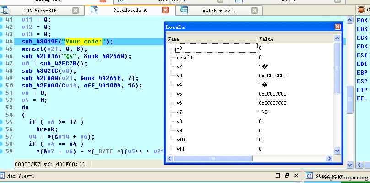370x183 pixels.
Task: Select the v6 variable in Locals
Action: pos(180,103)
